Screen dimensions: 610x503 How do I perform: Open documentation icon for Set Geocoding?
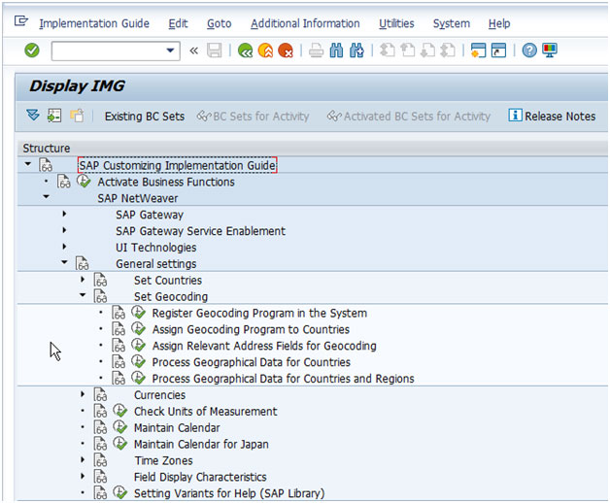point(100,296)
